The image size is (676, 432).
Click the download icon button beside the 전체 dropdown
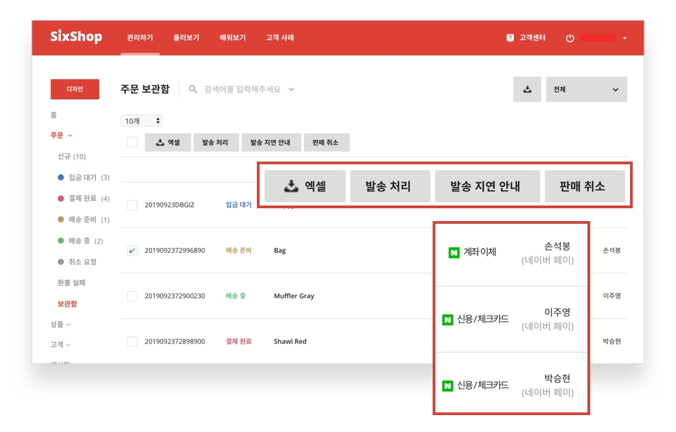pyautogui.click(x=527, y=89)
